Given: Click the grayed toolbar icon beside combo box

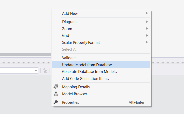Looking at the screenshot, I should [45, 70].
